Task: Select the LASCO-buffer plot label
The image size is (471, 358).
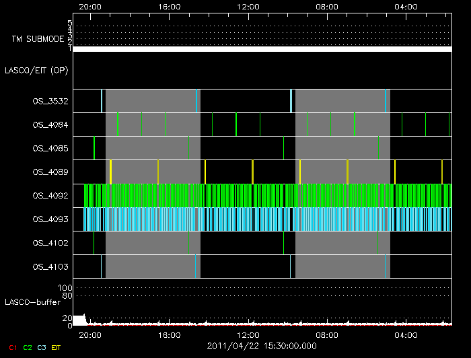Action: [x=31, y=301]
